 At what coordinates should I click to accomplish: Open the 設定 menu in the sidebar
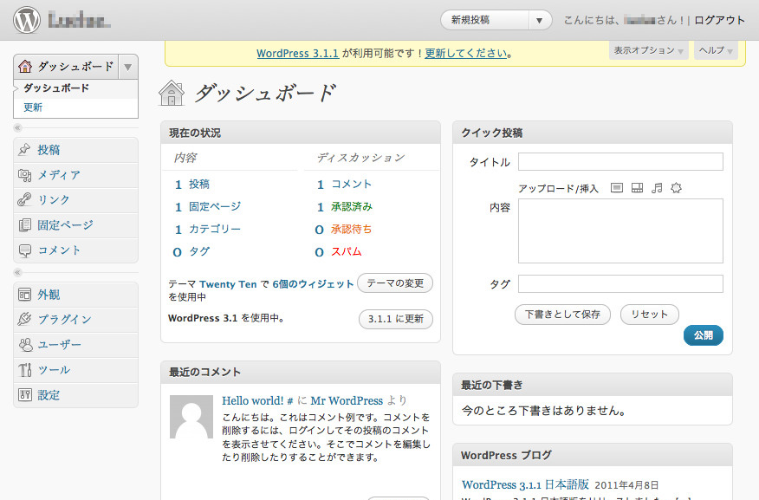48,393
